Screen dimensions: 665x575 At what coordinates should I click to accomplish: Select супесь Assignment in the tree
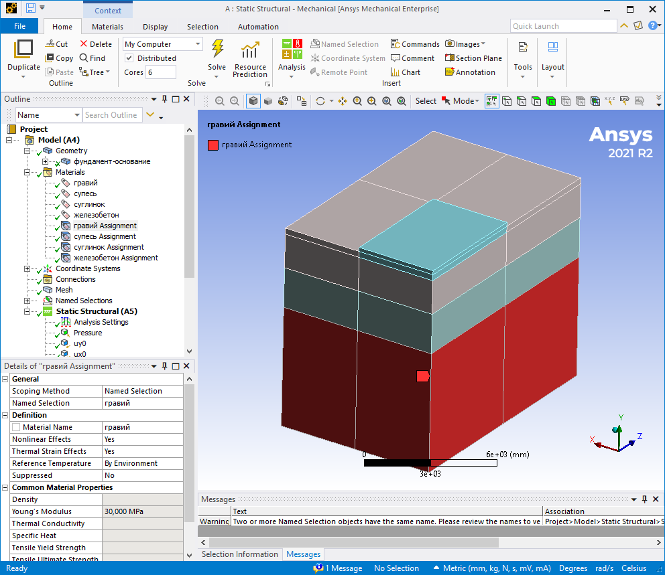click(105, 236)
